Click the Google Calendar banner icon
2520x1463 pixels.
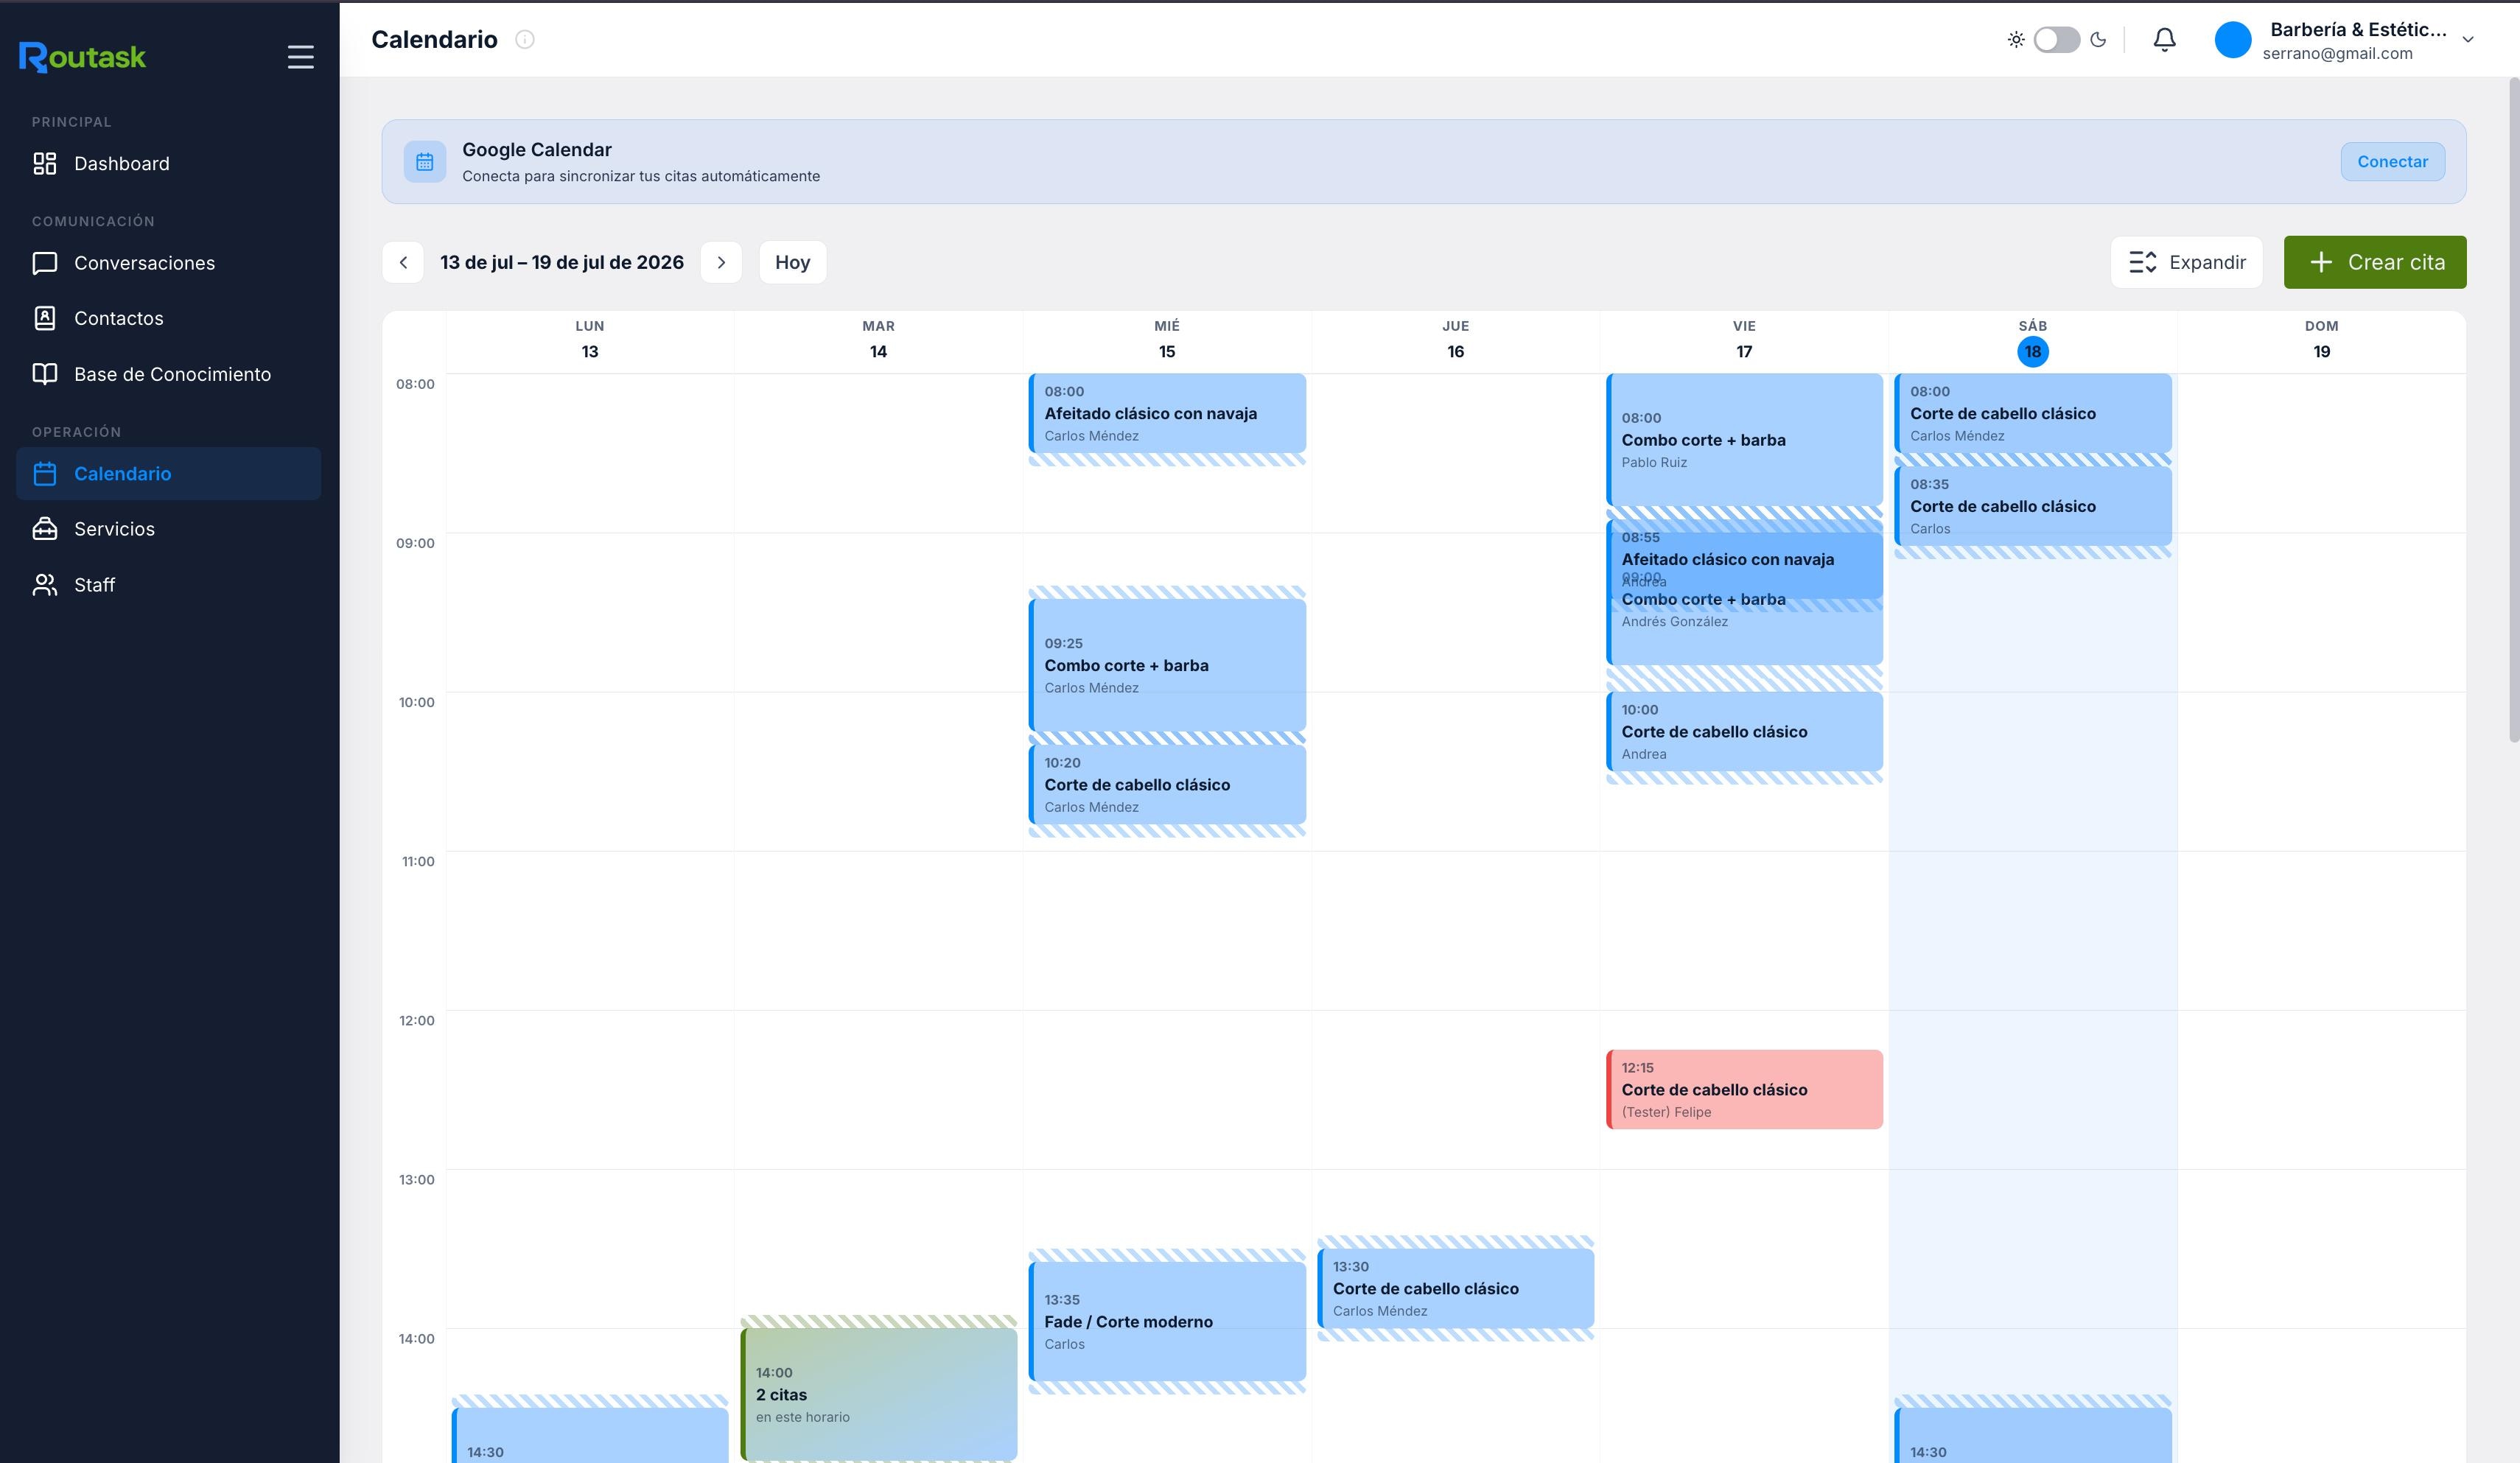pyautogui.click(x=425, y=162)
